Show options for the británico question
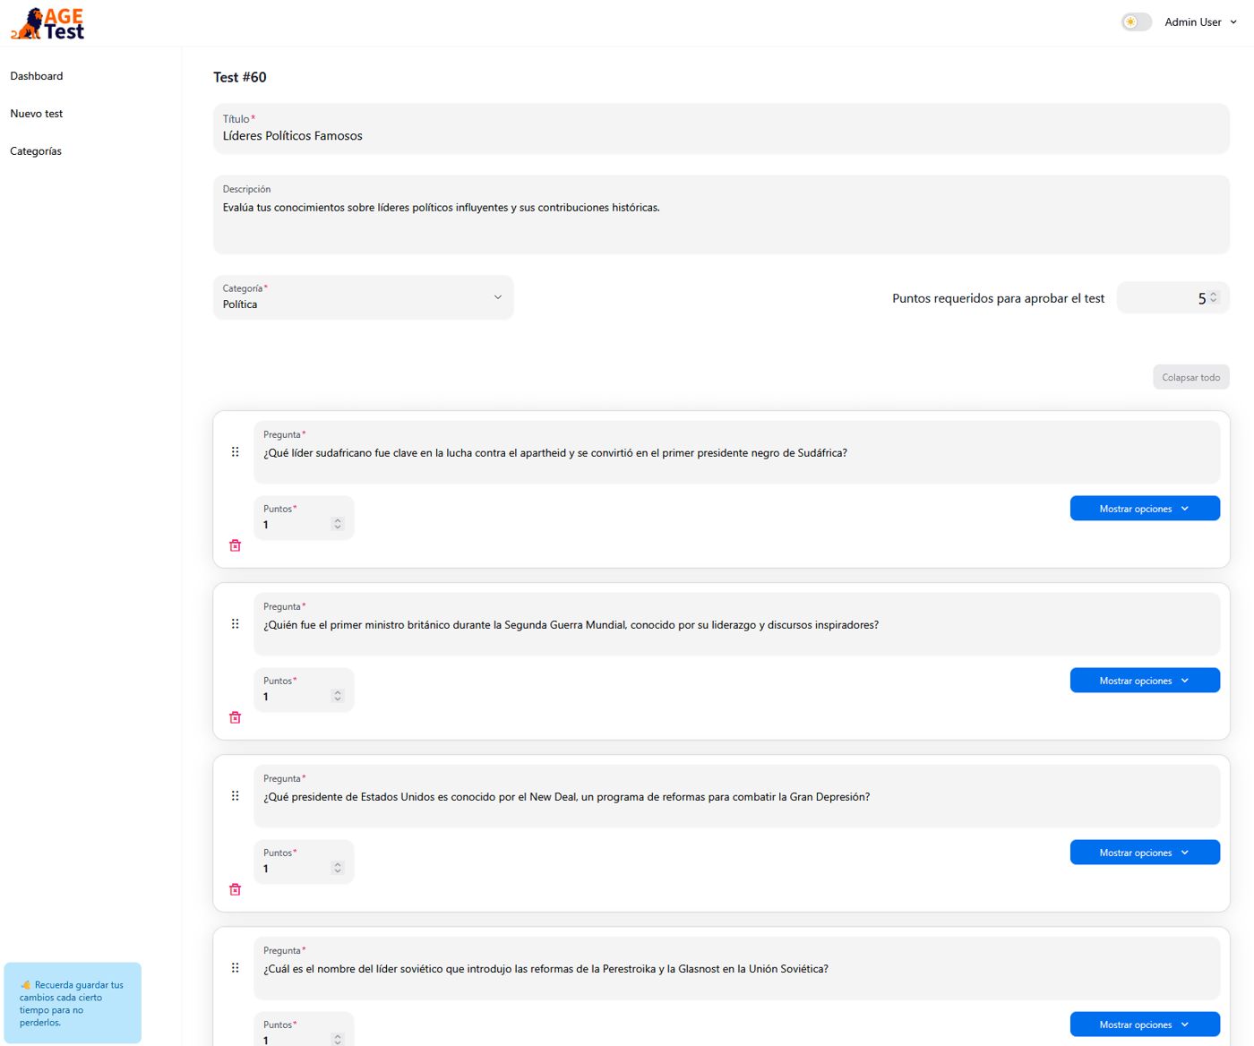Screen dimensions: 1254x1046 1145,681
